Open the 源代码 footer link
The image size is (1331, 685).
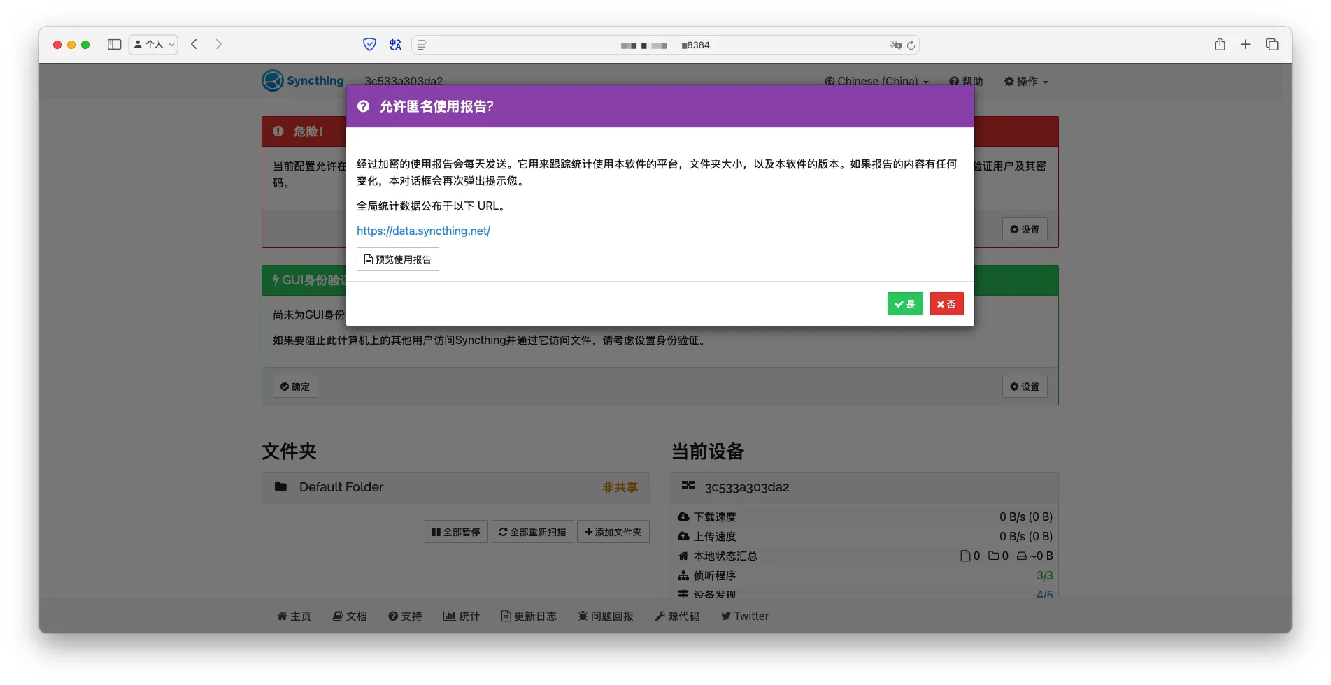[x=677, y=616]
